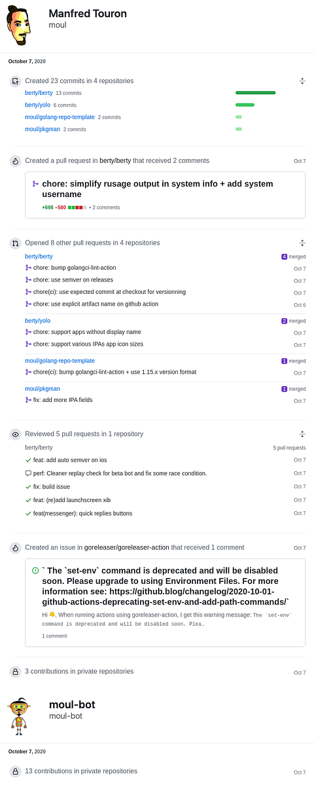Collapse the 'Opened 8 other pull requests' section
Screen dimensions: 314x796
[x=302, y=243]
